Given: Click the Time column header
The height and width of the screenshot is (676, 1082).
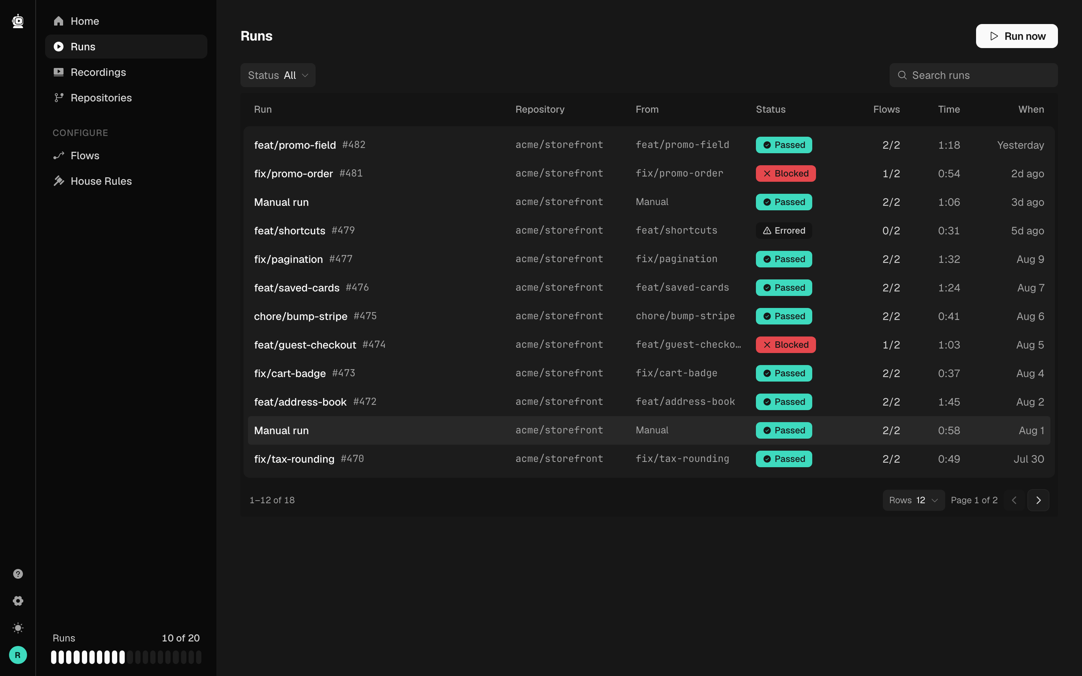Looking at the screenshot, I should [x=949, y=110].
